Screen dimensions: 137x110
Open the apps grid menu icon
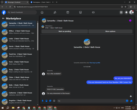point(121,12)
